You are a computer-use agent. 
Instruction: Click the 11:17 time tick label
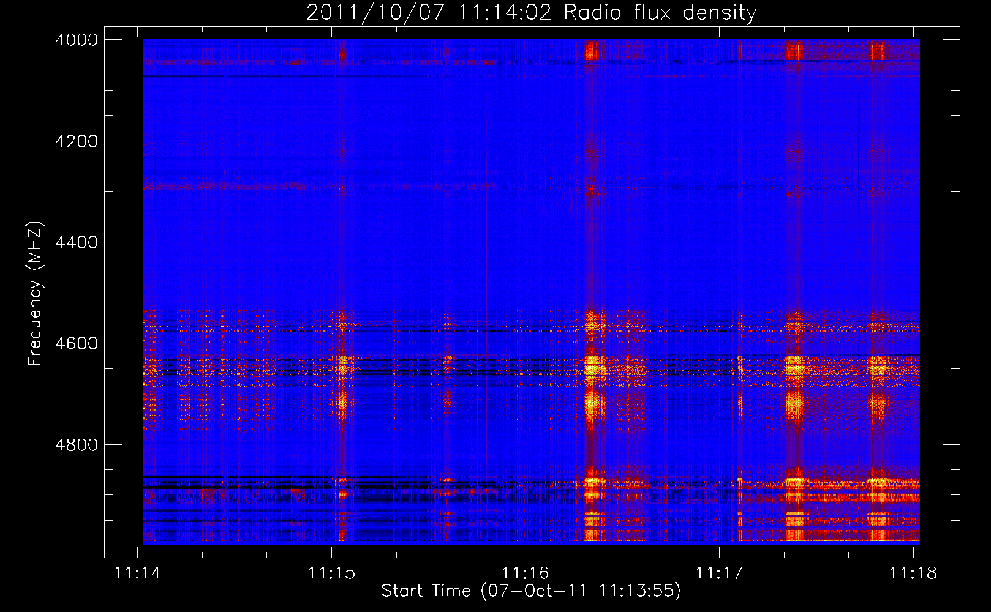[719, 573]
